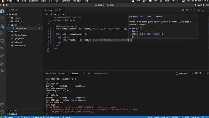
Task: Open the Window menu
Action: [77, 1]
